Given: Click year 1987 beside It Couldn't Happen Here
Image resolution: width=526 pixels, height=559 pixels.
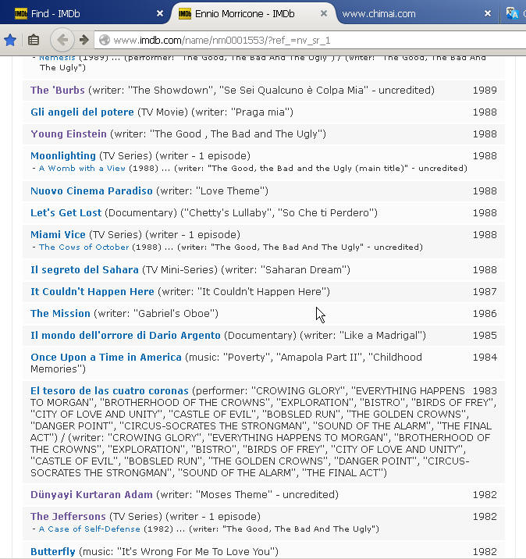Looking at the screenshot, I should (x=485, y=292).
